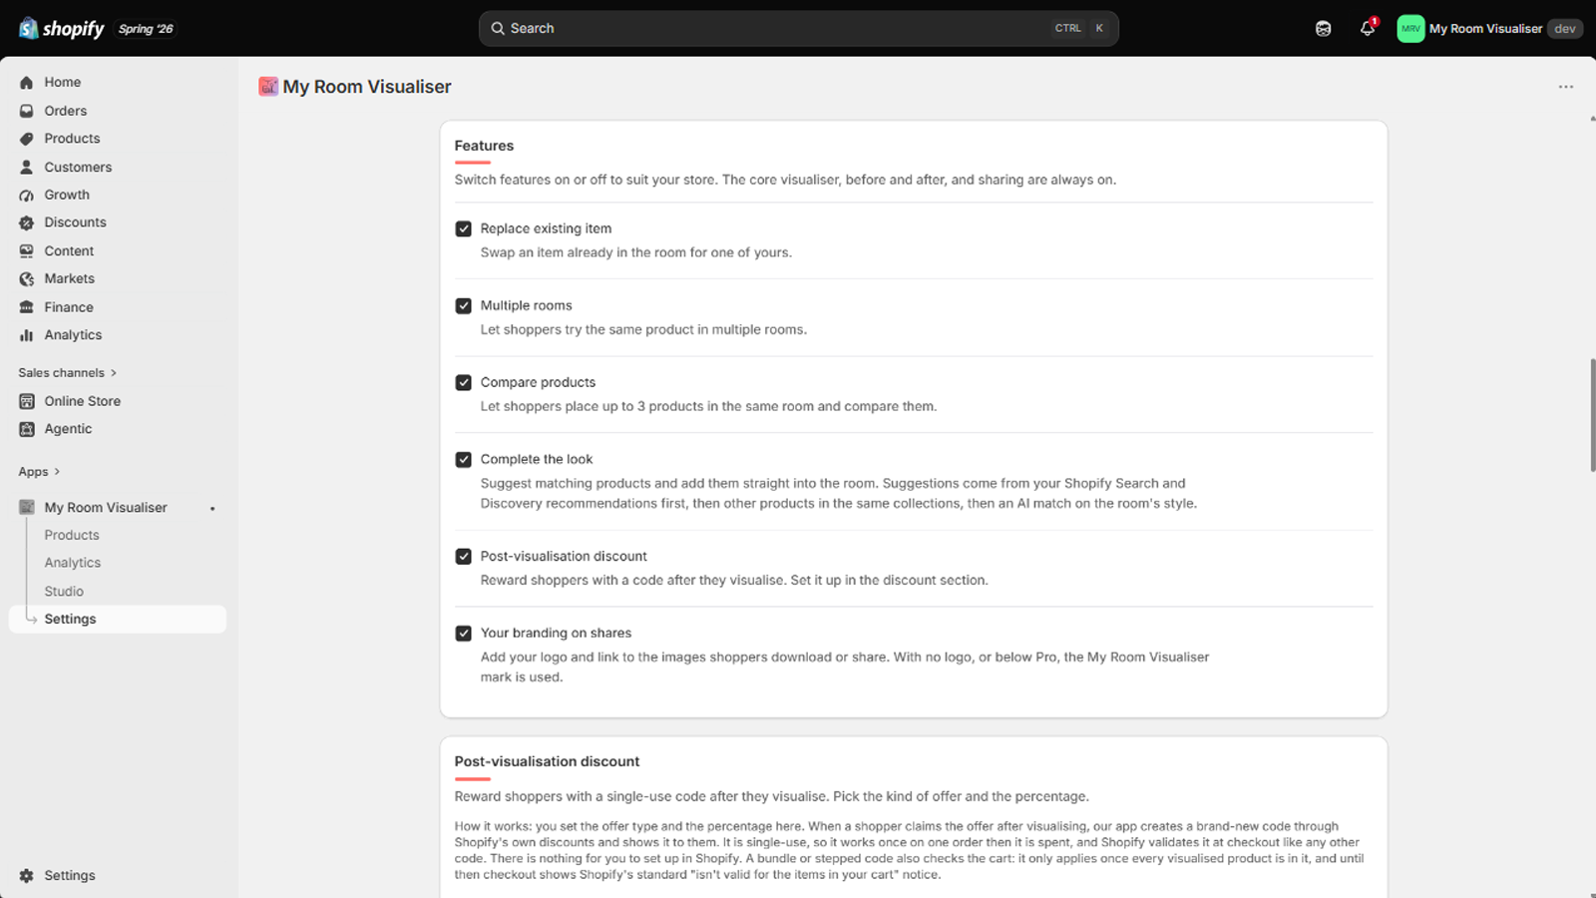Open the three-dot more actions menu
Viewport: 1596px width, 898px height.
(x=1565, y=87)
